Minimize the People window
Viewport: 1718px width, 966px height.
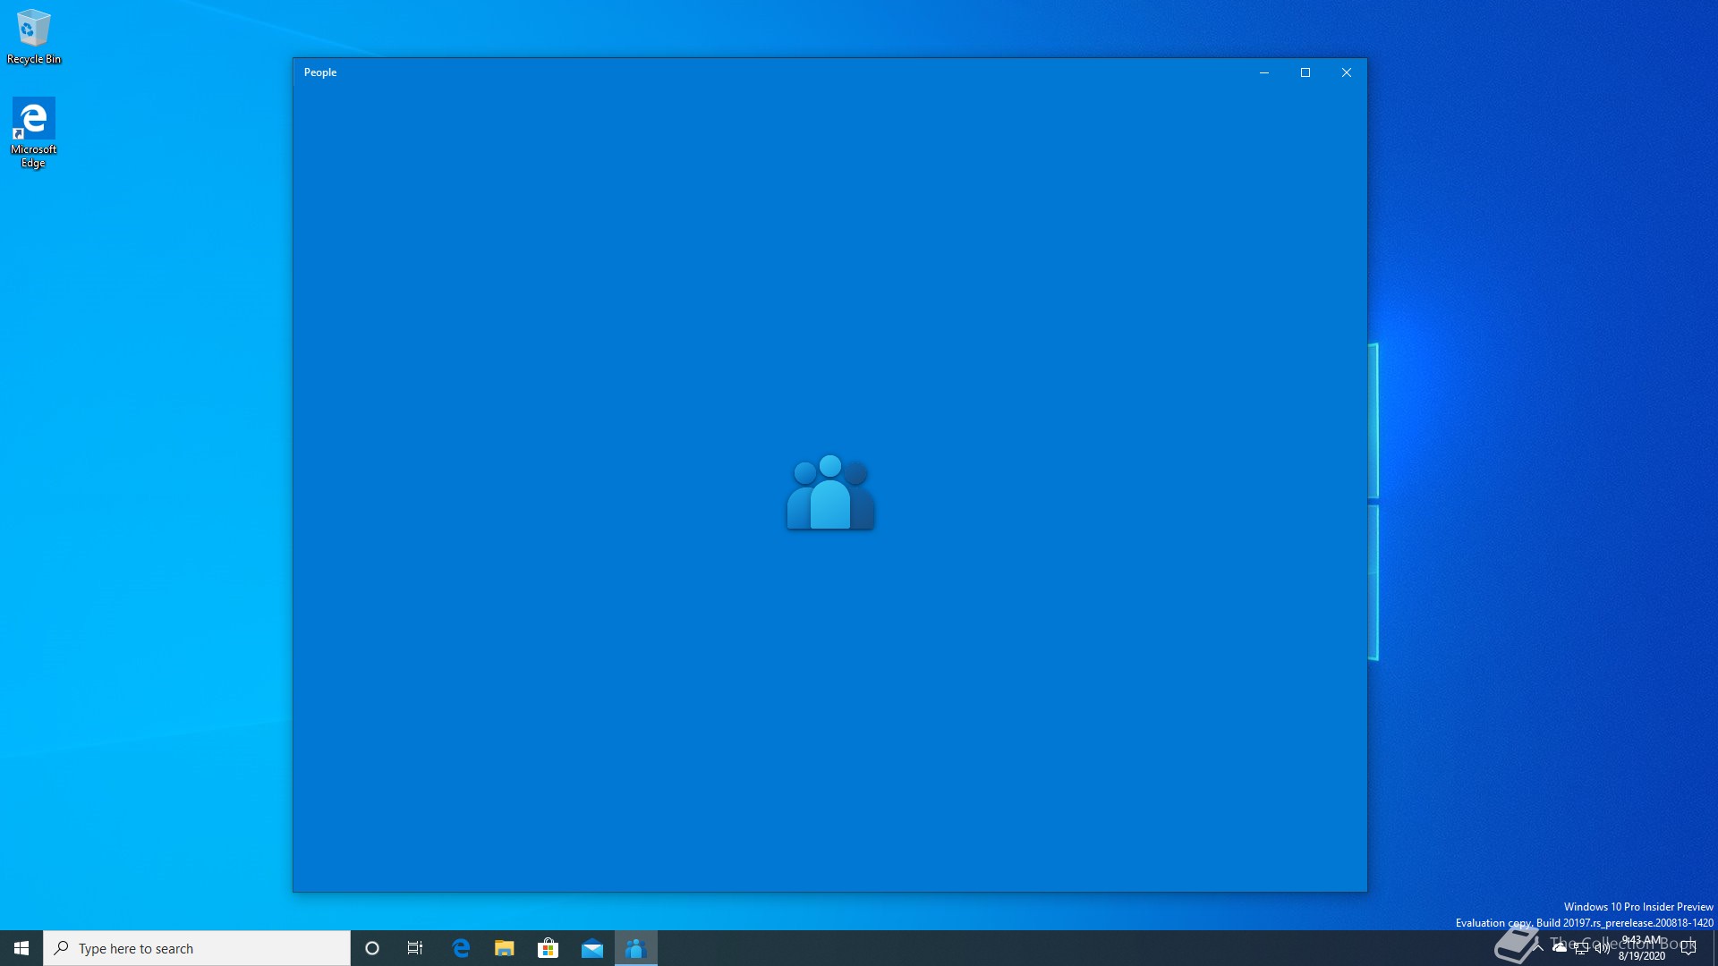[1264, 72]
